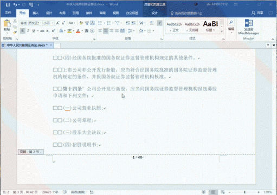This screenshot has width=277, height=195.
Task: Open the Editing group dropdown
Action: pos(231,27)
